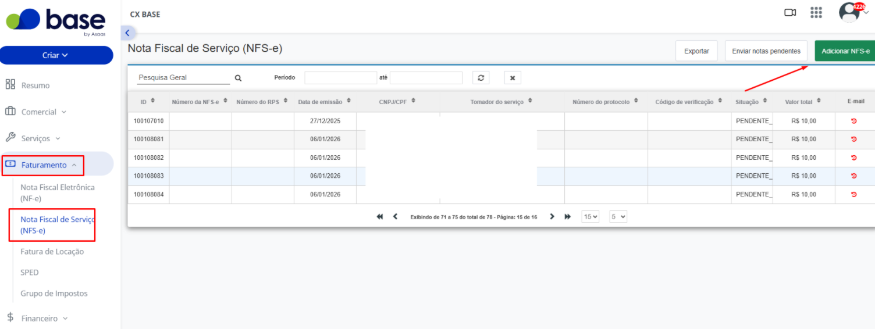Viewport: 875px width, 329px height.
Task: Go to the last page arrow
Action: tap(567, 217)
